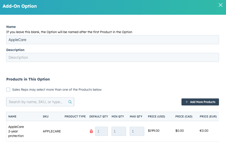The image size is (226, 144).
Task: Enable Sales Reps multiple product selection
Action: click(8, 90)
